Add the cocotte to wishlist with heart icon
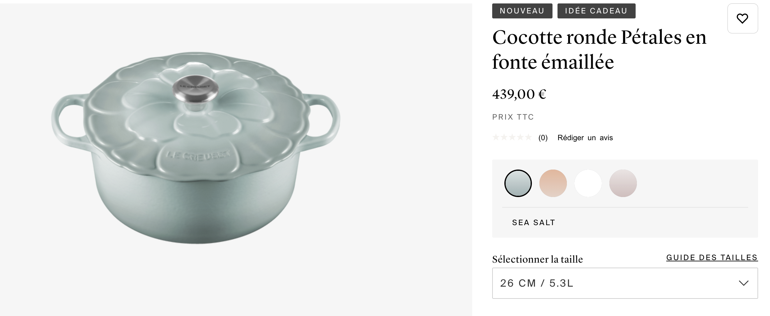 (742, 19)
